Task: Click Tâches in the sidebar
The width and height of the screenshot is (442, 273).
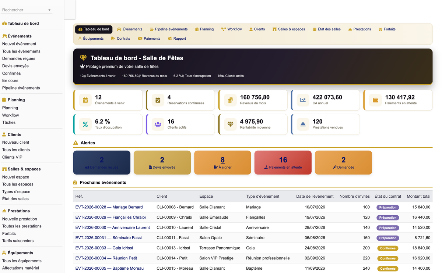Action: (x=9, y=122)
